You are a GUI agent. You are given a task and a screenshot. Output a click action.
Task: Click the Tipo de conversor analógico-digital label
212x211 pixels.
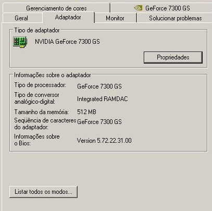pyautogui.click(x=36, y=98)
